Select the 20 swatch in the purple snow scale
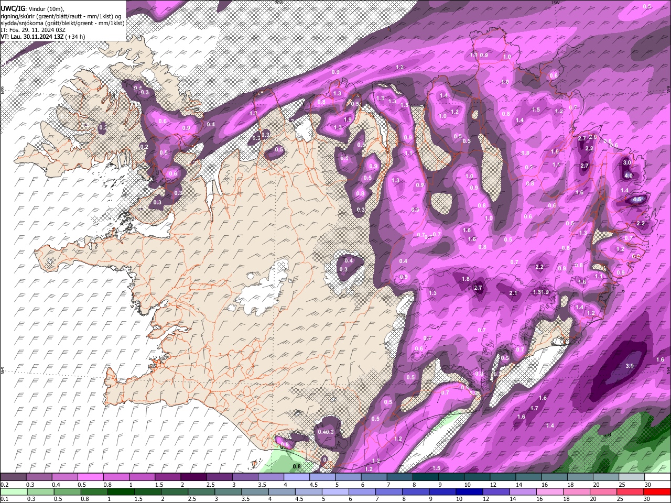671x503 pixels. (606, 477)
